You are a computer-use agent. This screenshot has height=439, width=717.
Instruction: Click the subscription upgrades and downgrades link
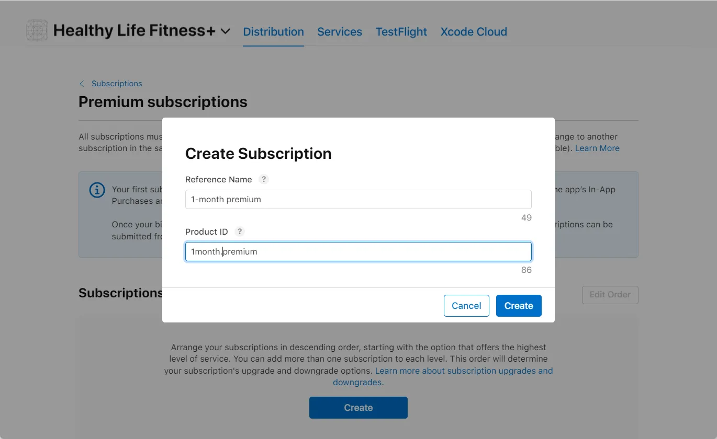click(464, 371)
